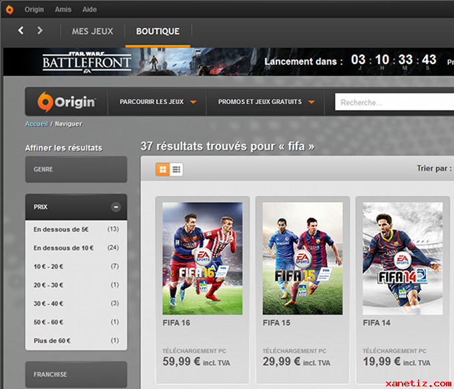The image size is (454, 389).
Task: Click the 37 résultats heading
Action: pyautogui.click(x=228, y=146)
